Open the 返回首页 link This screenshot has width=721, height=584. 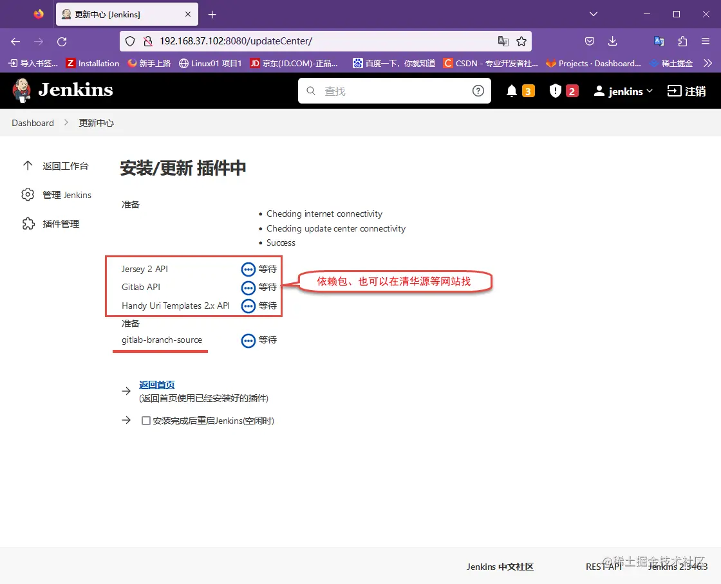pos(156,384)
